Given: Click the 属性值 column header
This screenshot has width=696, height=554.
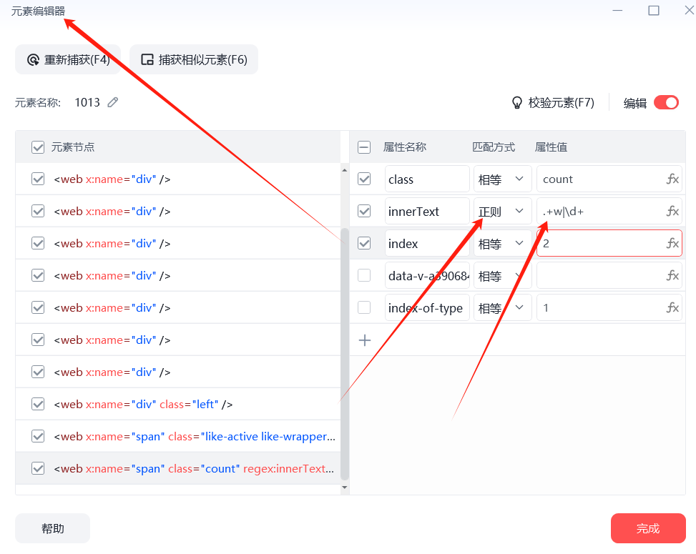Looking at the screenshot, I should tap(551, 147).
